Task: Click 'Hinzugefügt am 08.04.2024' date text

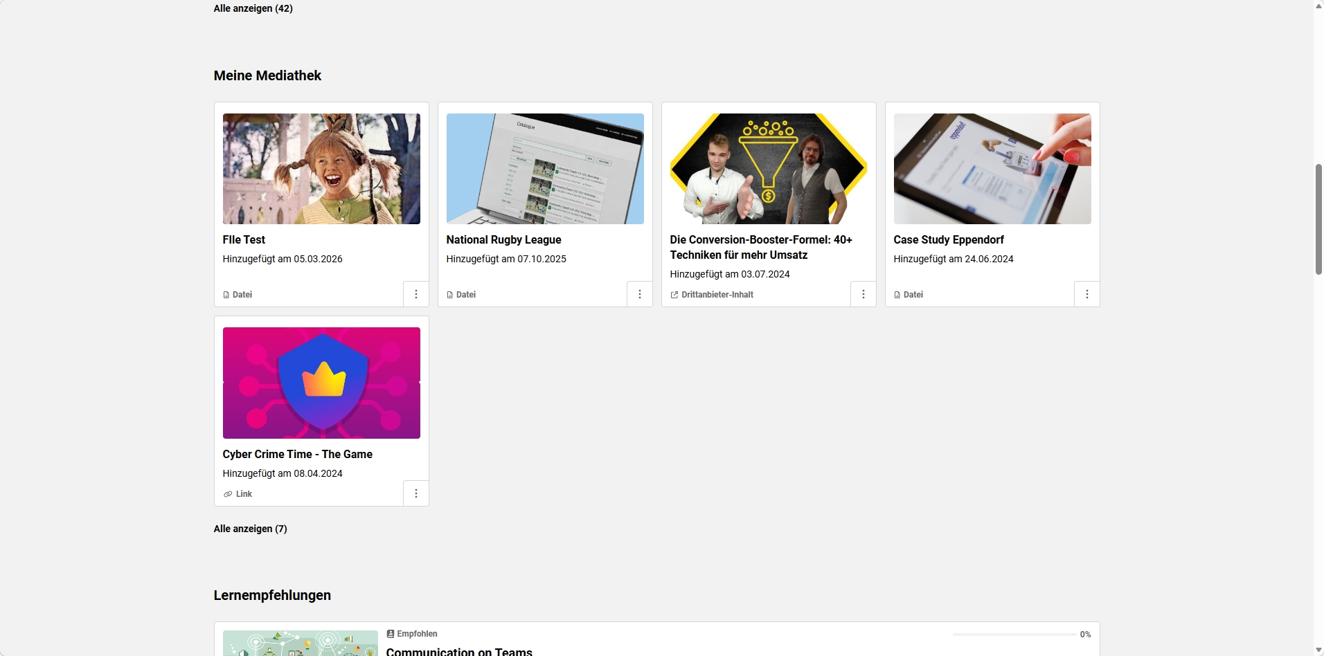Action: tap(283, 473)
